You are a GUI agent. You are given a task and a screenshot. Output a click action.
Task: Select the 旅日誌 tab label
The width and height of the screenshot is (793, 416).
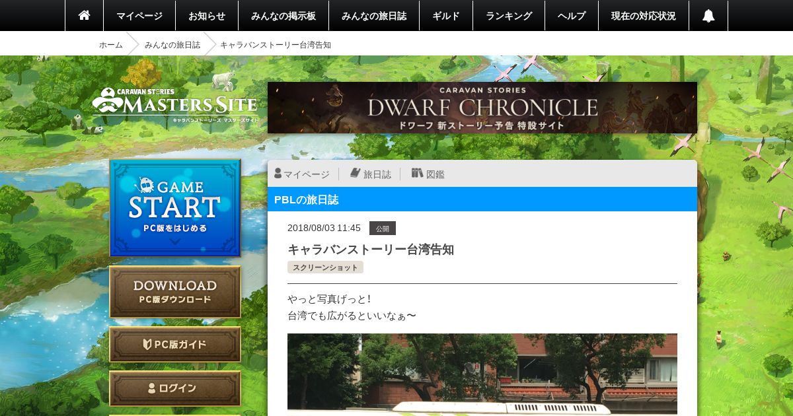tap(377, 174)
